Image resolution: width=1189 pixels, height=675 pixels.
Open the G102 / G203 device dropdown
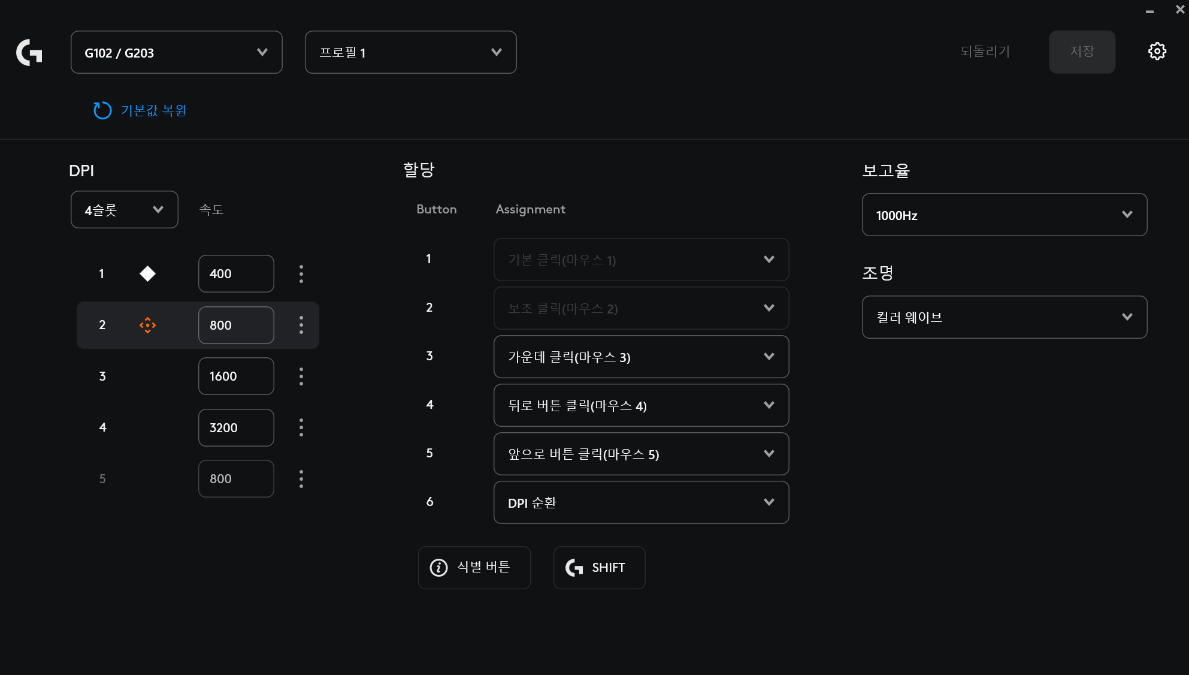pyautogui.click(x=176, y=53)
